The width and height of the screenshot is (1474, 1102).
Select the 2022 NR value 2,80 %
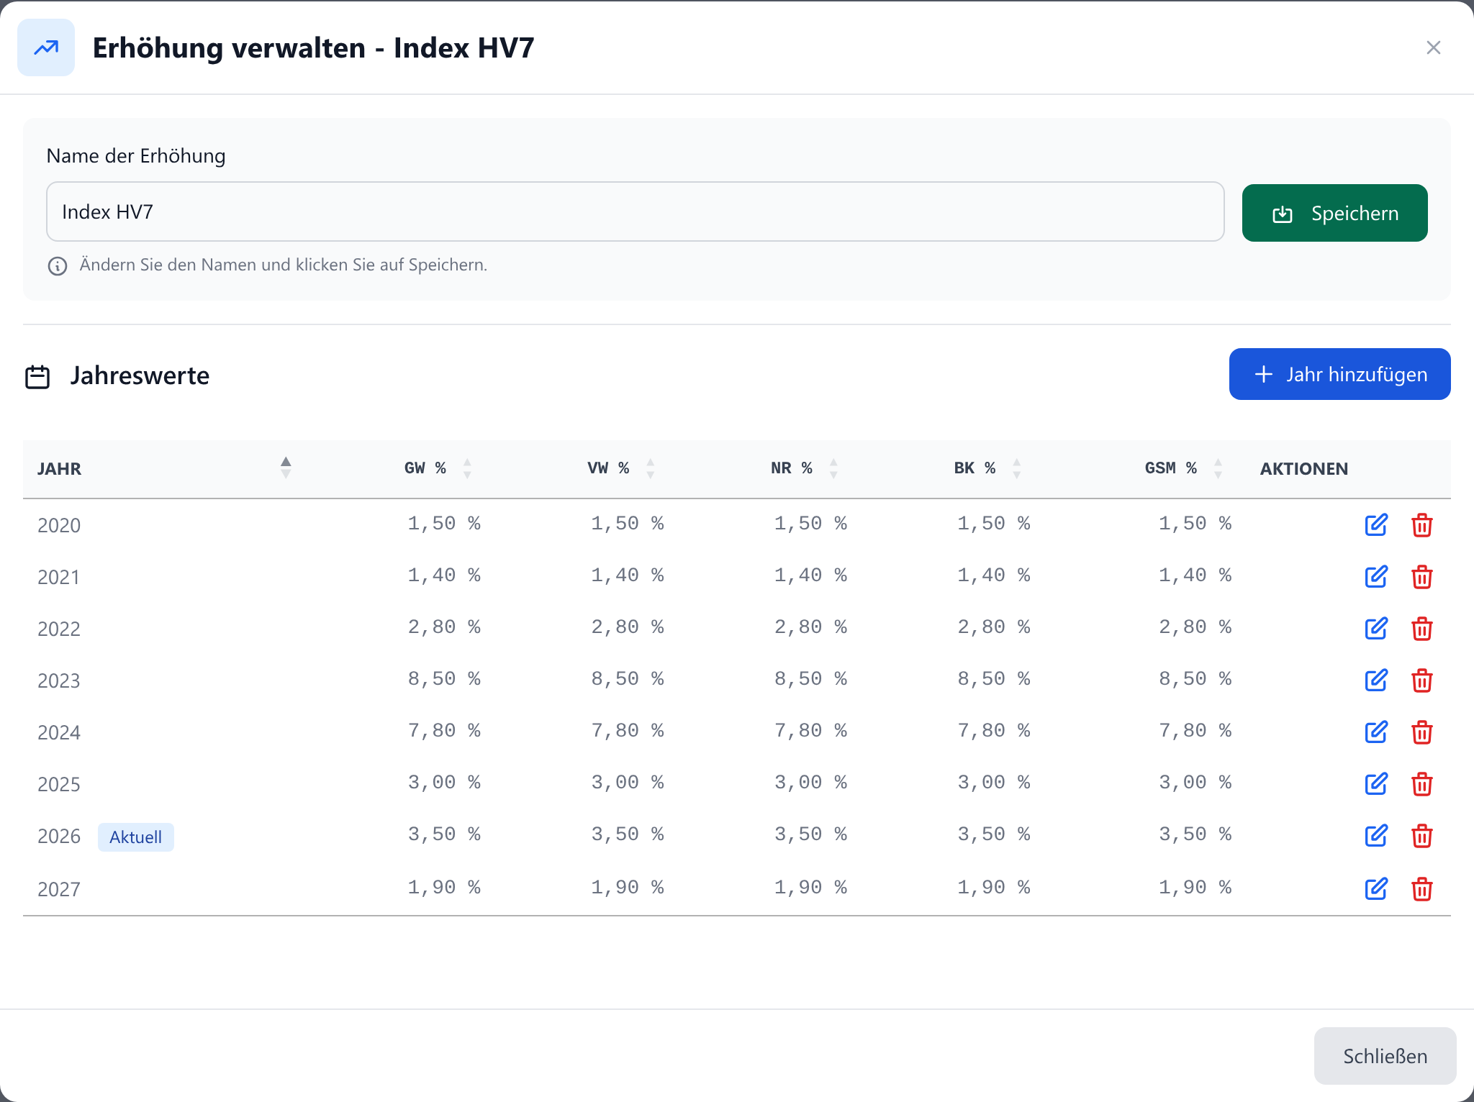pos(810,627)
